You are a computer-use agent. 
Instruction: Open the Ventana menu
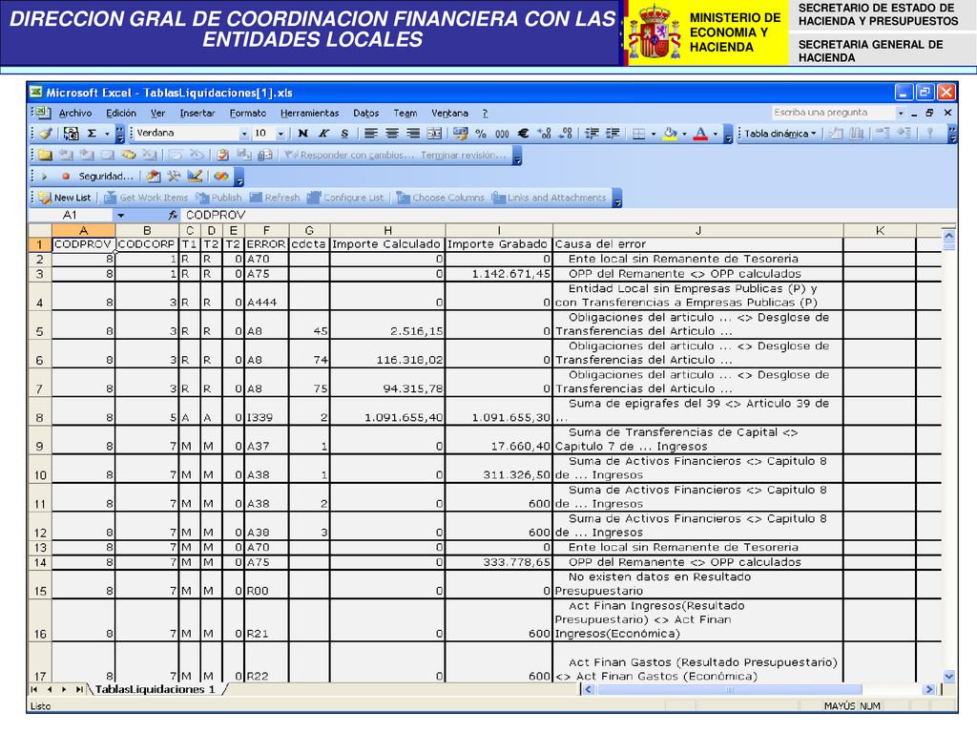[x=449, y=113]
